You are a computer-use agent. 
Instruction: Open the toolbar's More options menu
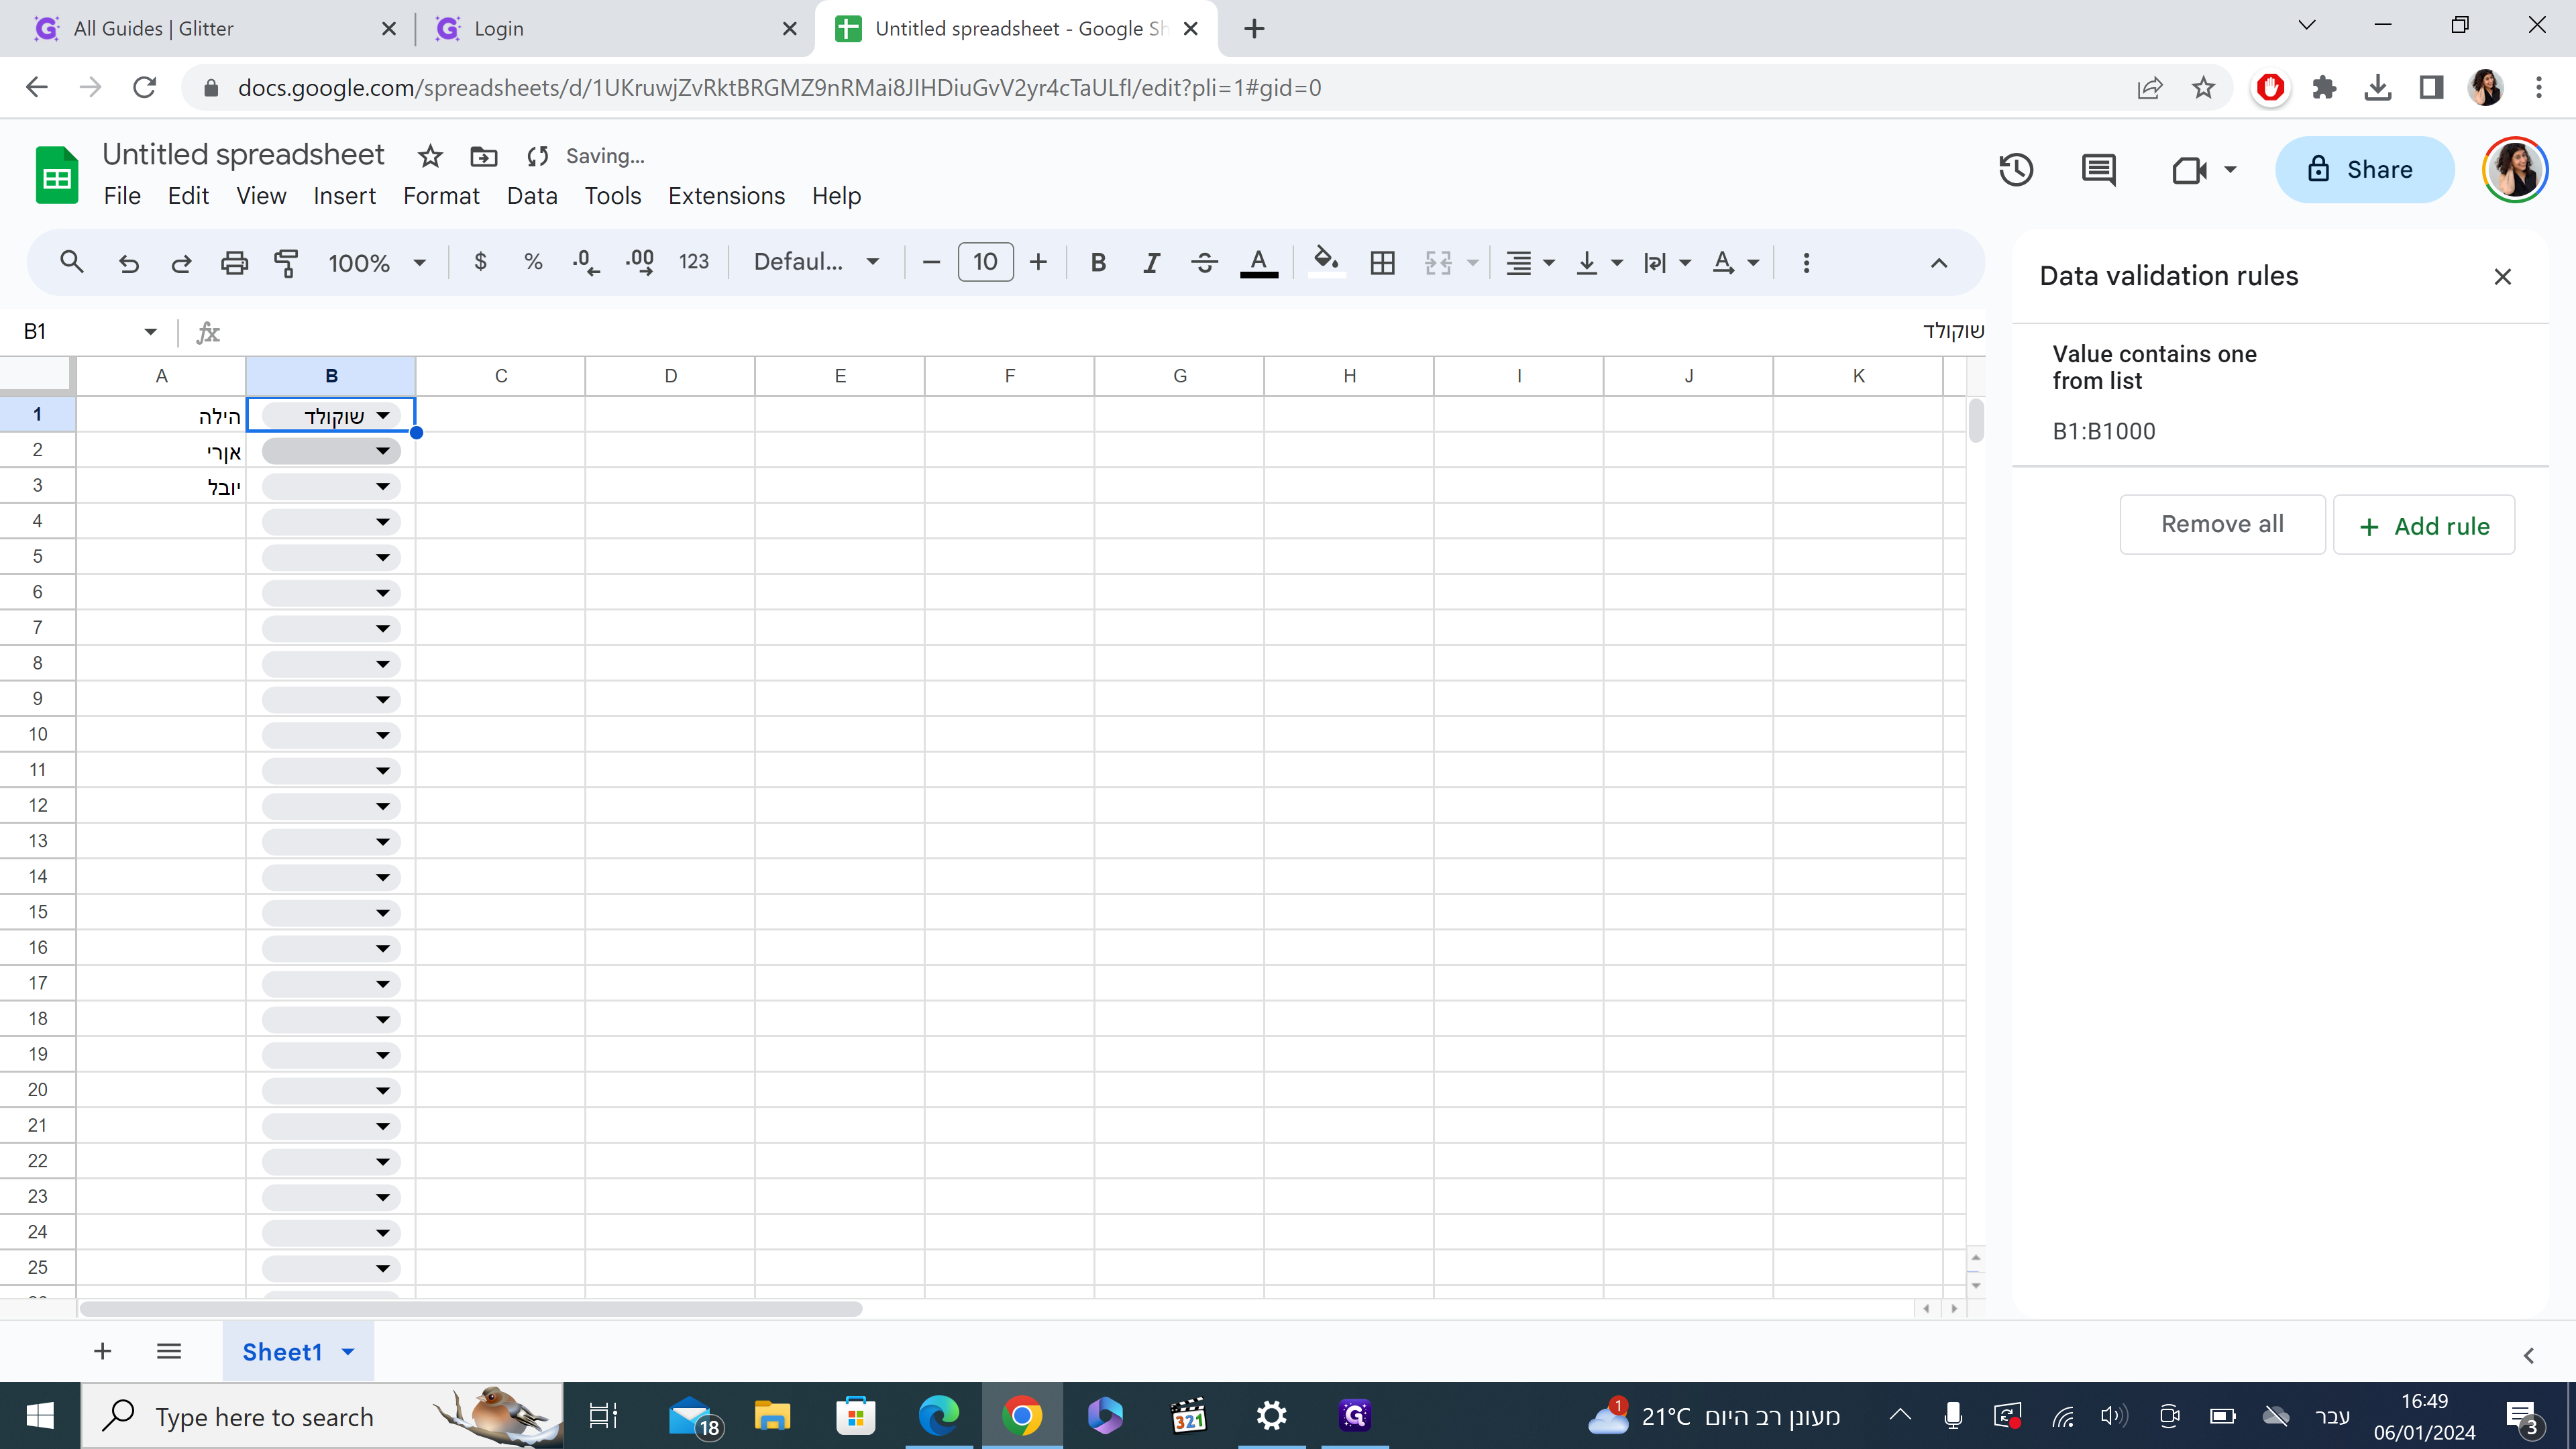1806,262
